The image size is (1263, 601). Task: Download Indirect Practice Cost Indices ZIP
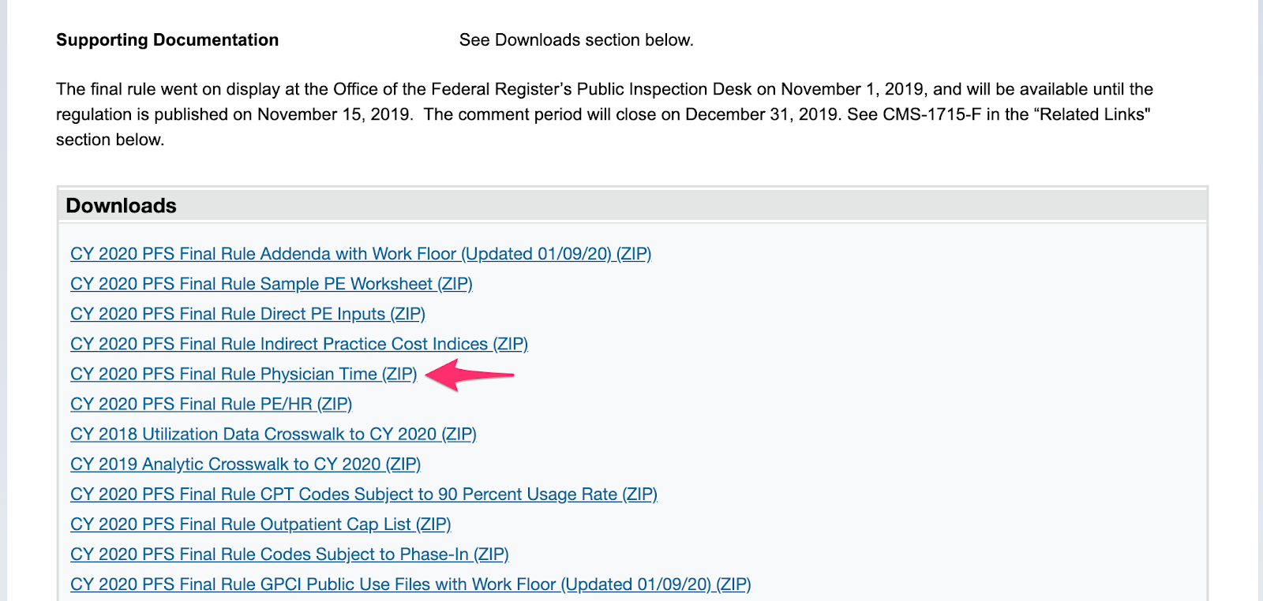(299, 344)
